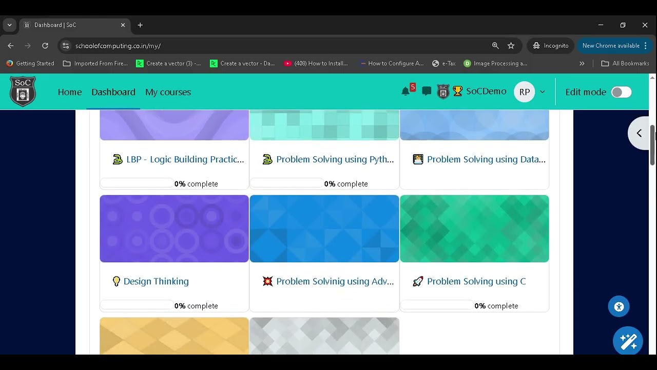This screenshot has height=370, width=657.
Task: Click the magic wand floating button
Action: [628, 341]
